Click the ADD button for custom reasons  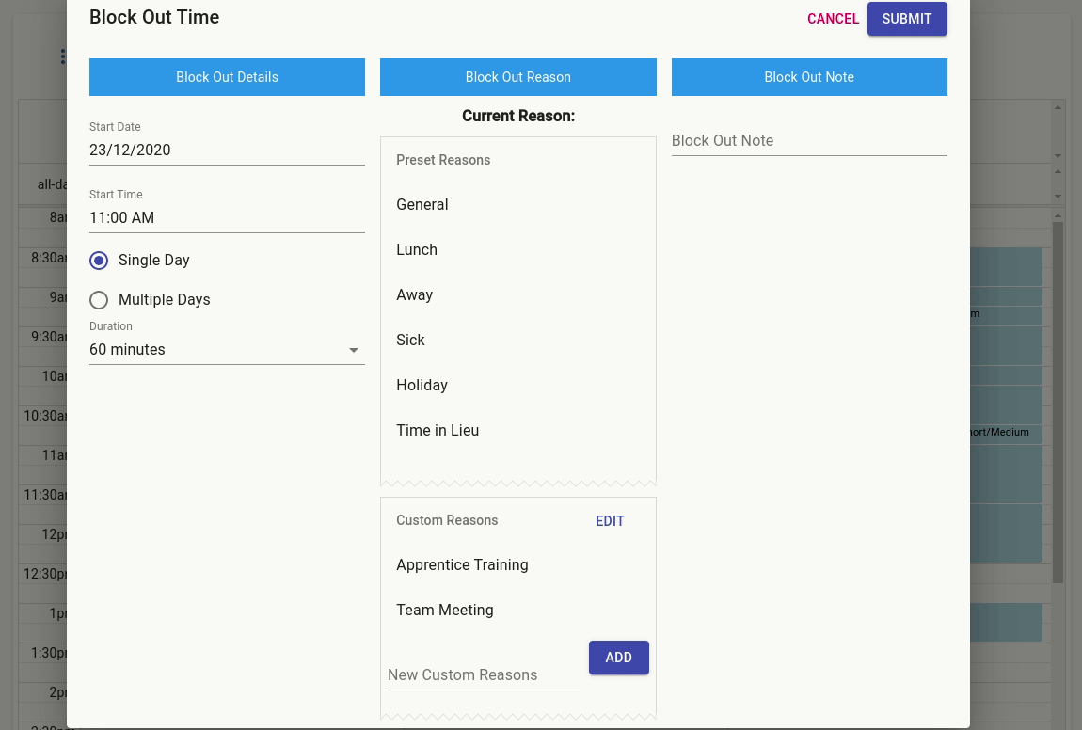coord(618,658)
